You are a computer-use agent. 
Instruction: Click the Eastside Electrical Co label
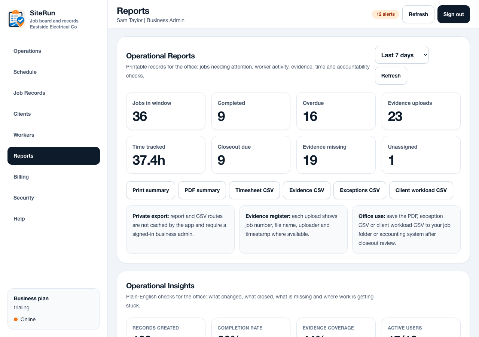(x=54, y=27)
